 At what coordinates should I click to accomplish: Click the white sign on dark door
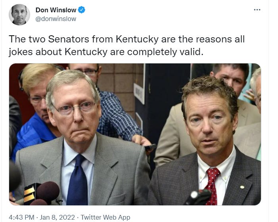[x=139, y=94]
